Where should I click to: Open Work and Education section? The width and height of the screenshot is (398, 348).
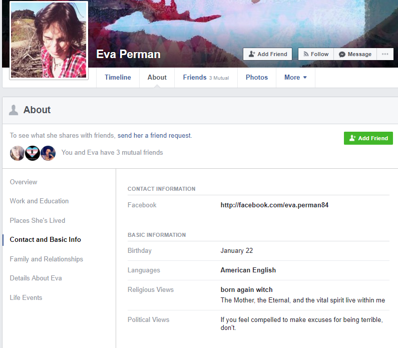(39, 201)
